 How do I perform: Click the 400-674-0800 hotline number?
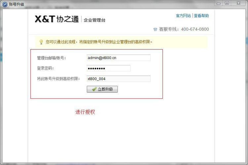point(195,29)
